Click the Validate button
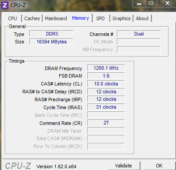This screenshot has height=170, width=176. (124, 166)
